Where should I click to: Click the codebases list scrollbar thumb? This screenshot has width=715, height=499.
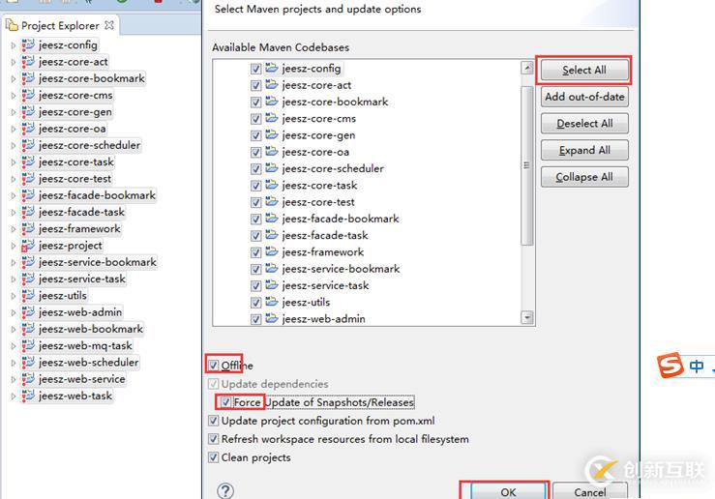pos(527,166)
